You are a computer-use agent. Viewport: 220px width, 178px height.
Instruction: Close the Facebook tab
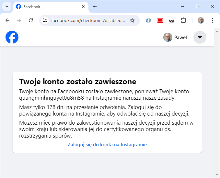(x=83, y=6)
